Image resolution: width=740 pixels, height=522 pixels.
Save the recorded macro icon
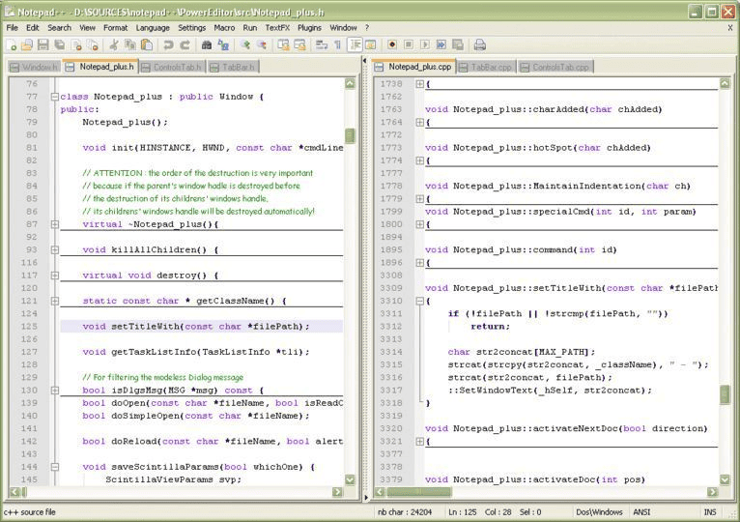[x=458, y=44]
